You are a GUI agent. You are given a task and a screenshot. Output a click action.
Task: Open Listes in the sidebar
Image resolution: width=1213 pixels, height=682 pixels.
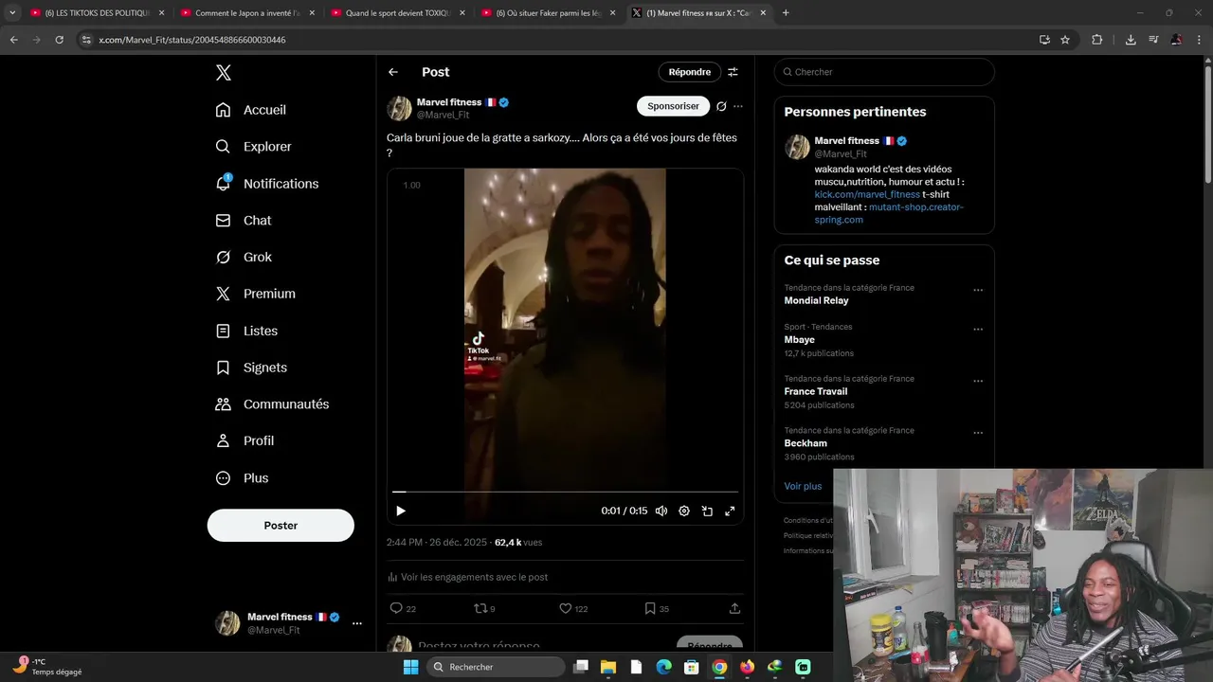tap(246, 331)
